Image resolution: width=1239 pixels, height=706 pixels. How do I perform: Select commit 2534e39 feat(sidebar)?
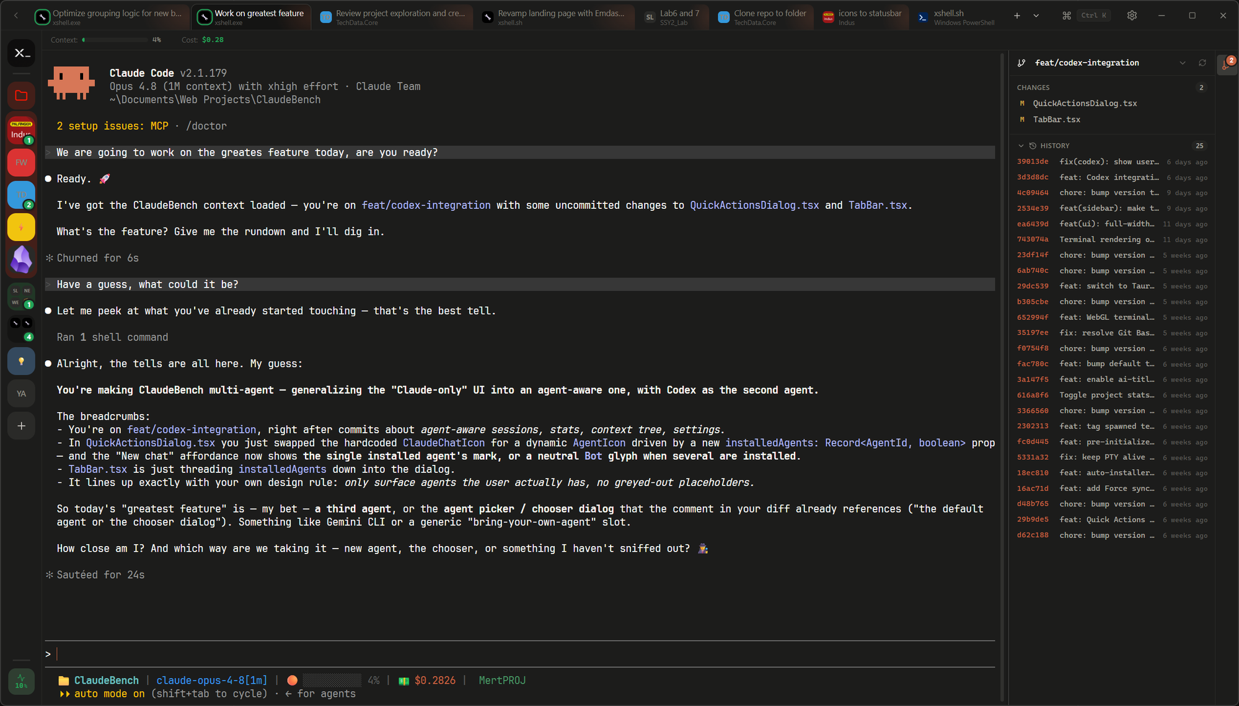[x=1111, y=208]
